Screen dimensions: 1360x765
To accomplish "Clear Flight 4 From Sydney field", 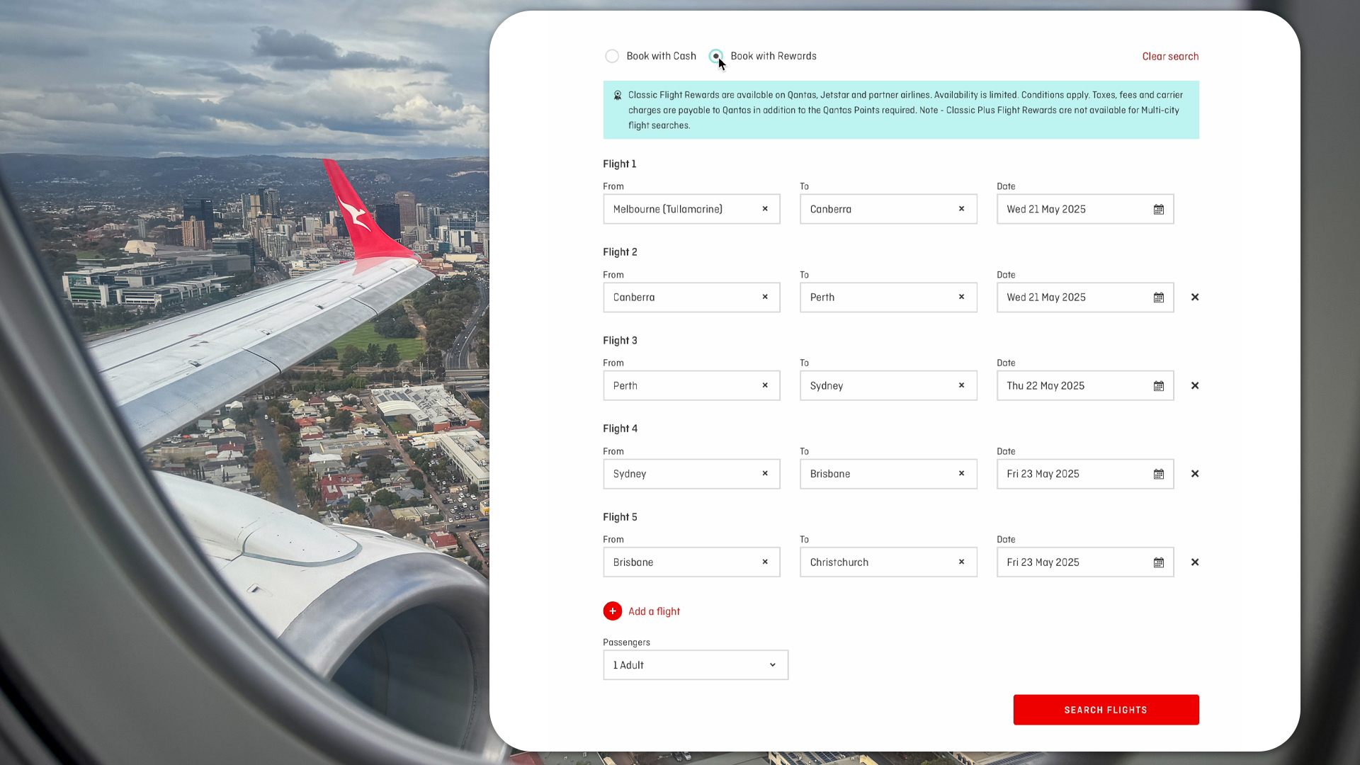I will tap(765, 474).
